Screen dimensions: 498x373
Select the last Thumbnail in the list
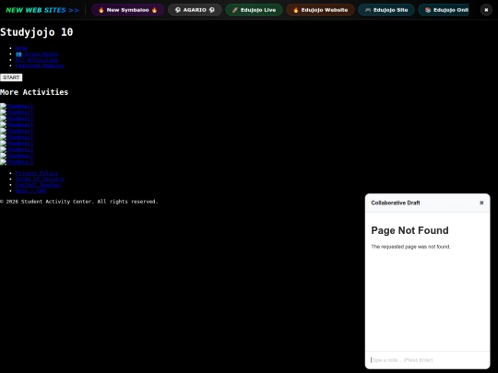(x=17, y=162)
